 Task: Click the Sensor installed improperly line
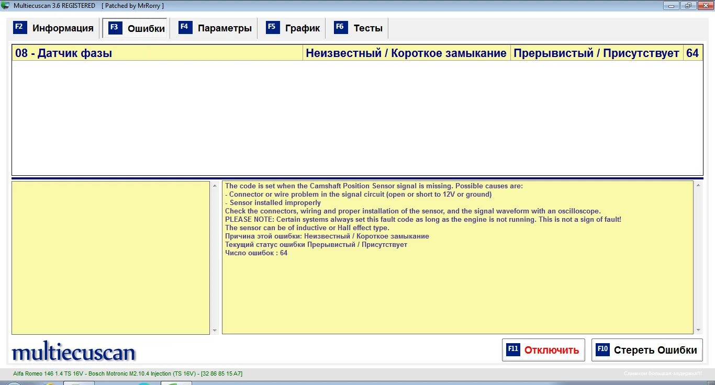(x=273, y=202)
